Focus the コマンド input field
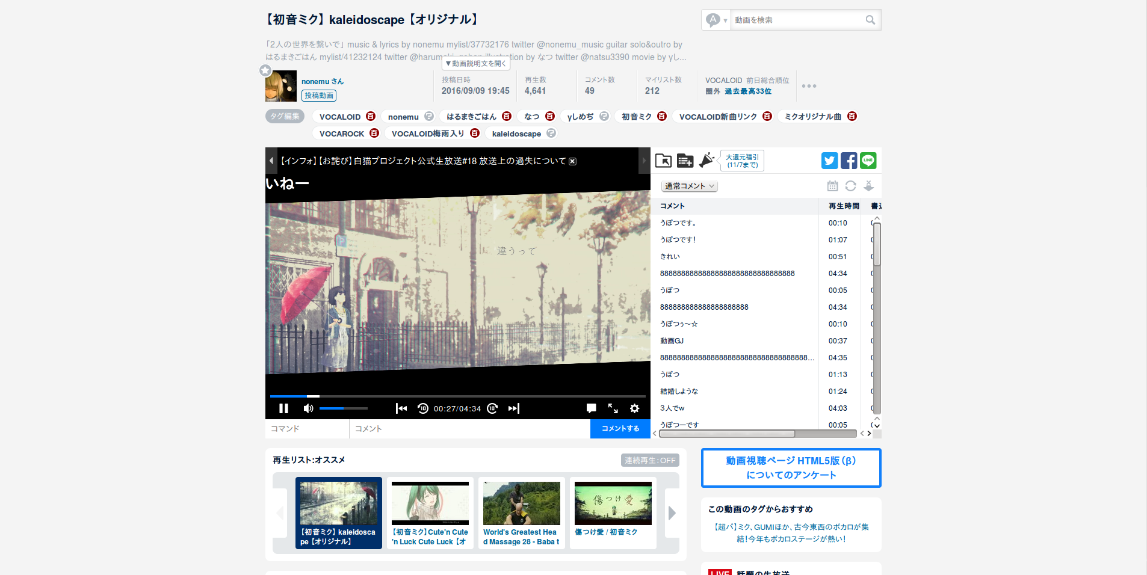 pyautogui.click(x=307, y=428)
